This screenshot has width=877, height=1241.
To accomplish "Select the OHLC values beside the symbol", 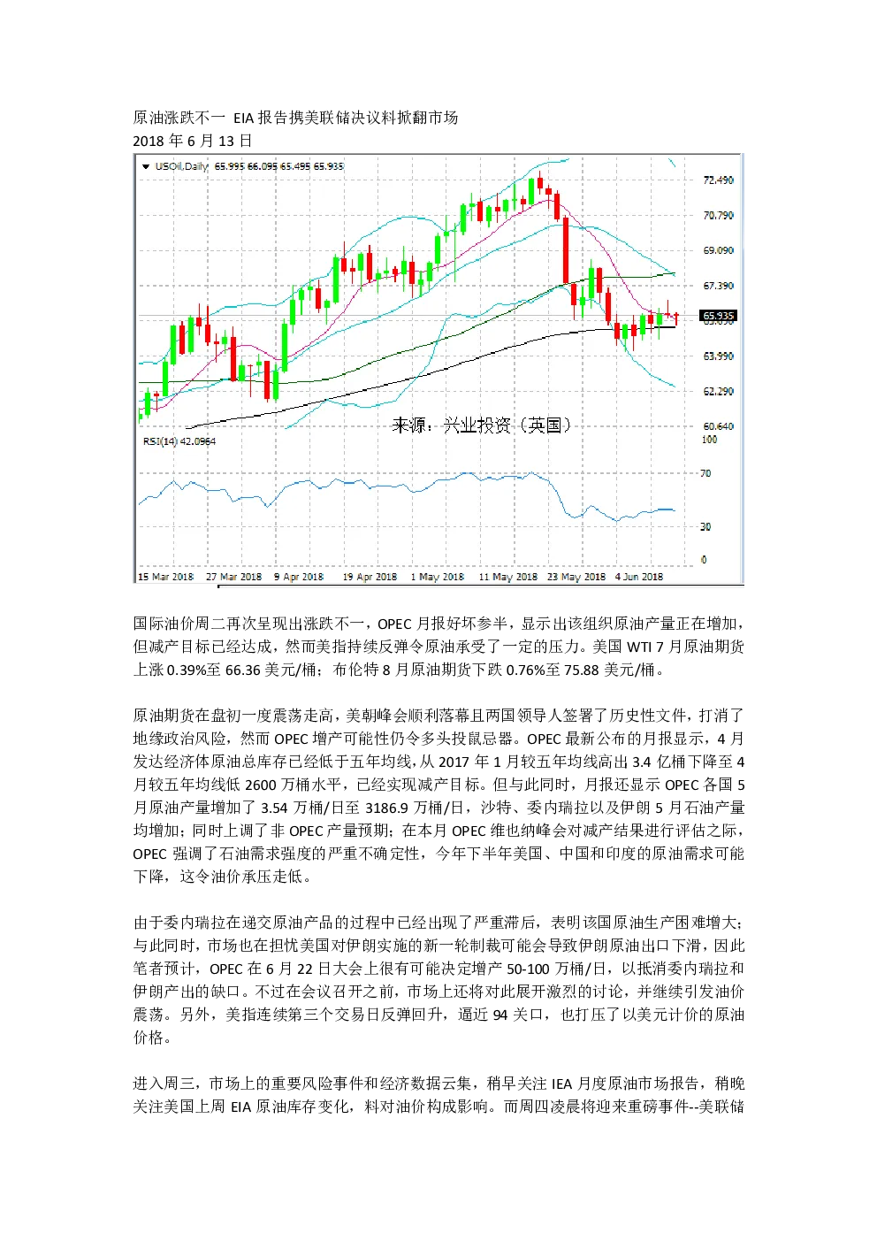I will point(278,166).
